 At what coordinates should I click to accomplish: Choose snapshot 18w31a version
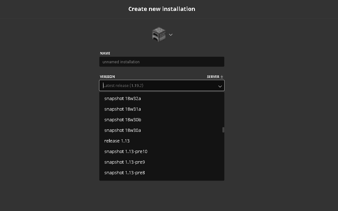click(122, 109)
